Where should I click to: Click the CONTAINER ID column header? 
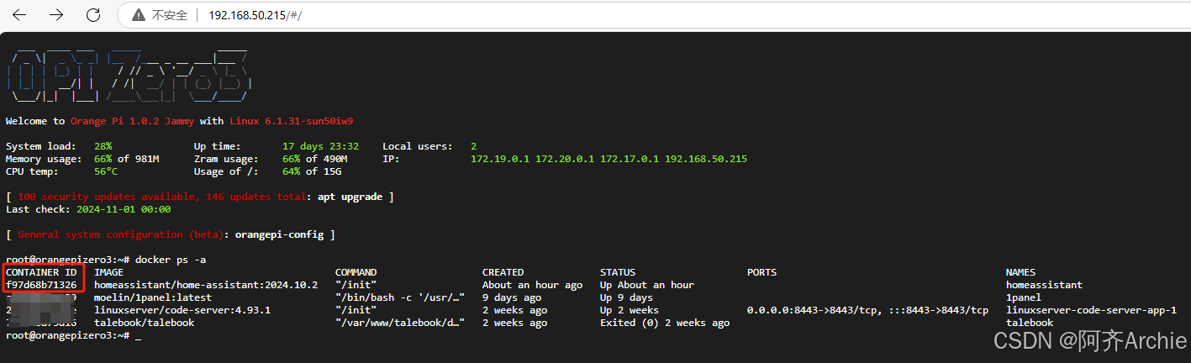41,272
